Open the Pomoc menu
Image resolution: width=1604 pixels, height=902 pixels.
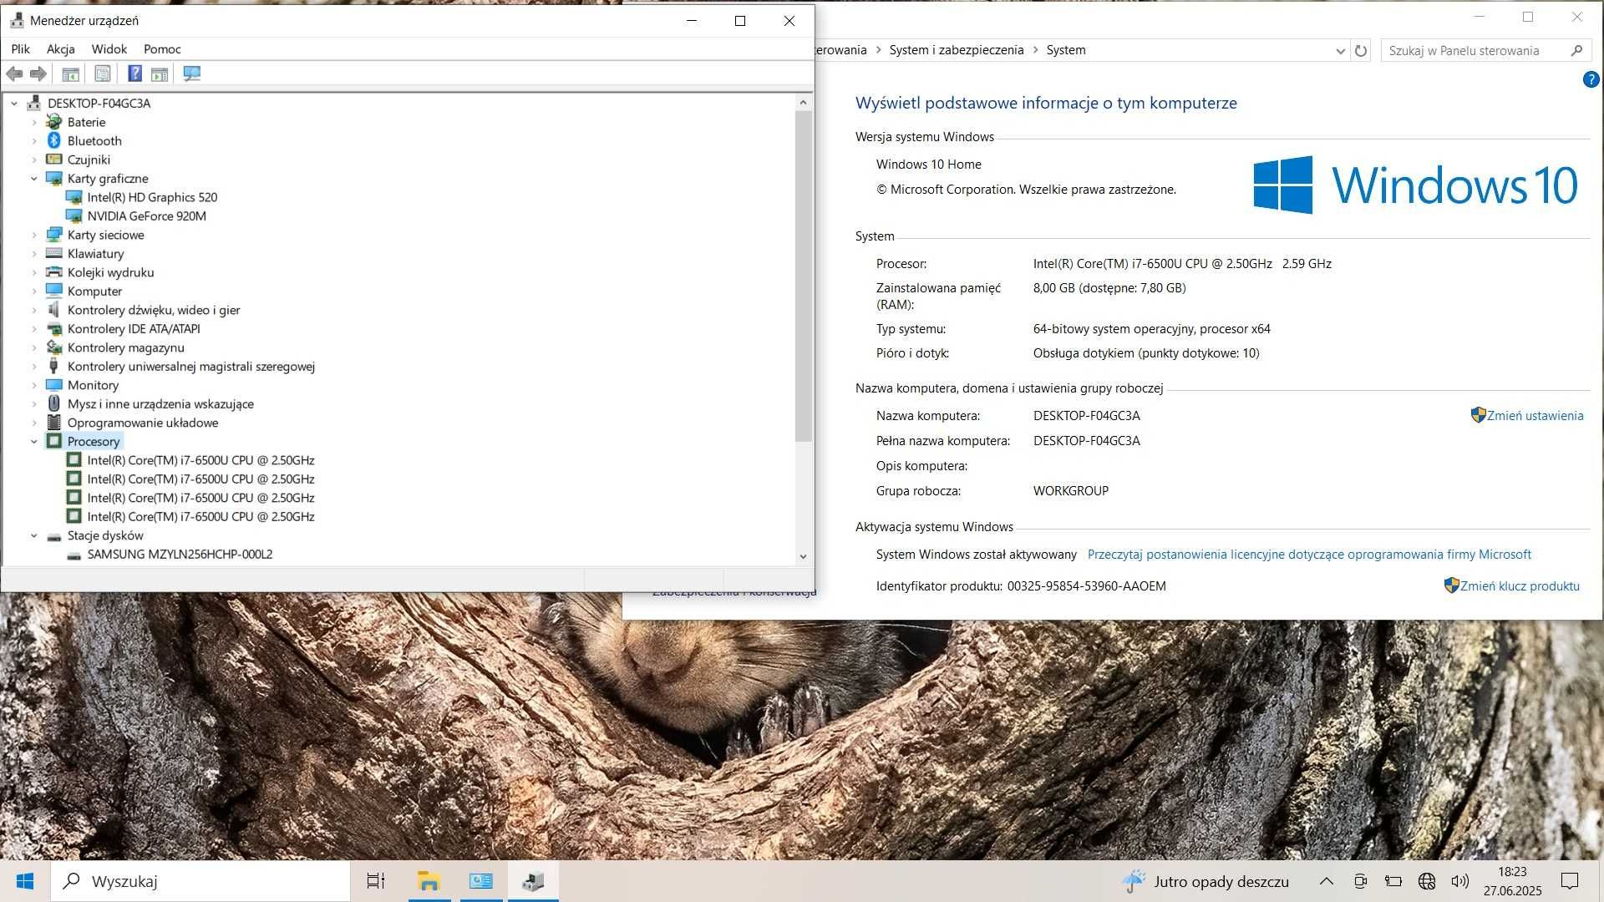[x=162, y=49]
